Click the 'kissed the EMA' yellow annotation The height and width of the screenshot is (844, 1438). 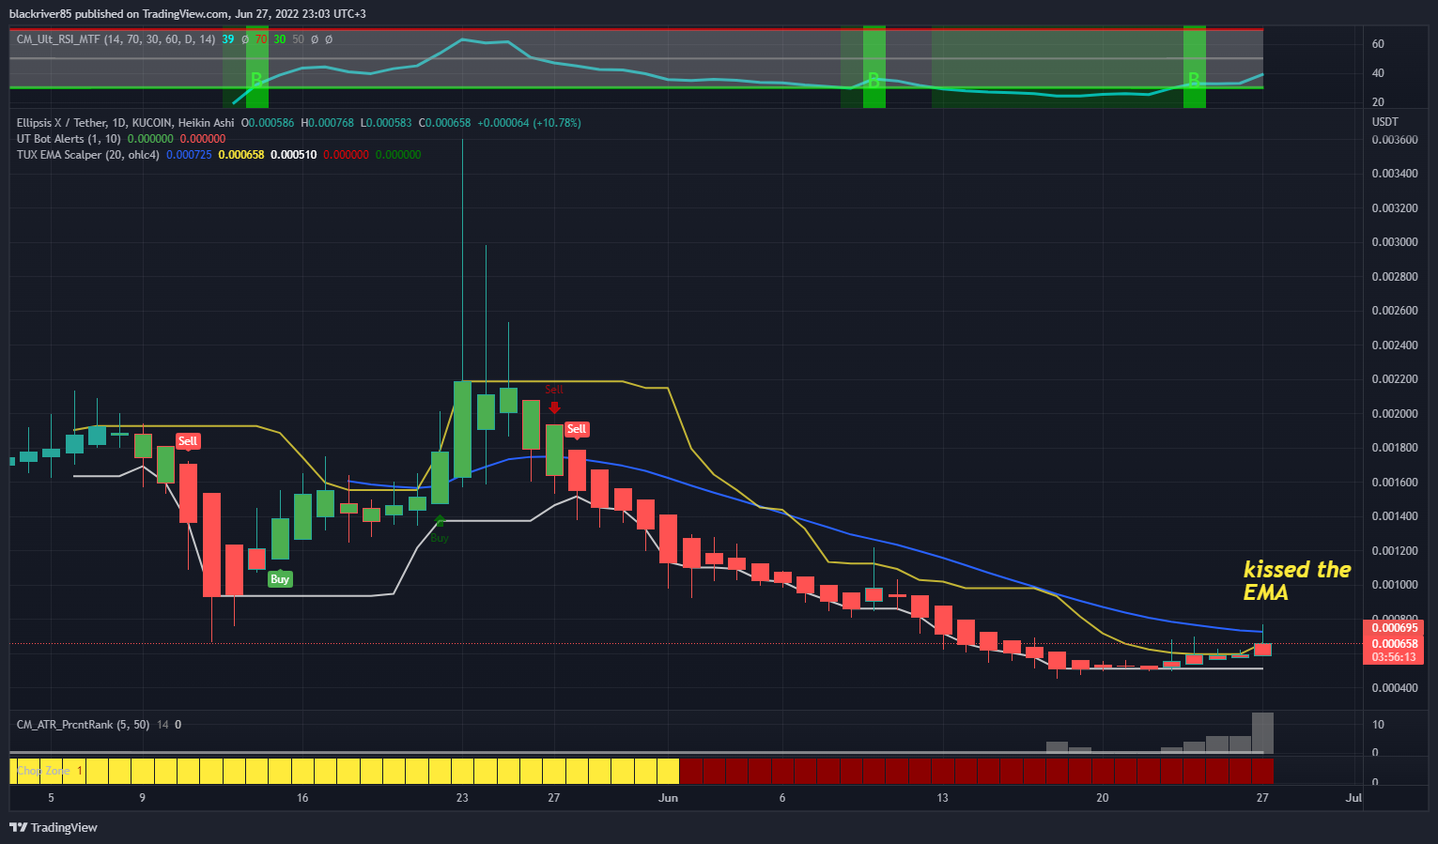click(x=1297, y=581)
